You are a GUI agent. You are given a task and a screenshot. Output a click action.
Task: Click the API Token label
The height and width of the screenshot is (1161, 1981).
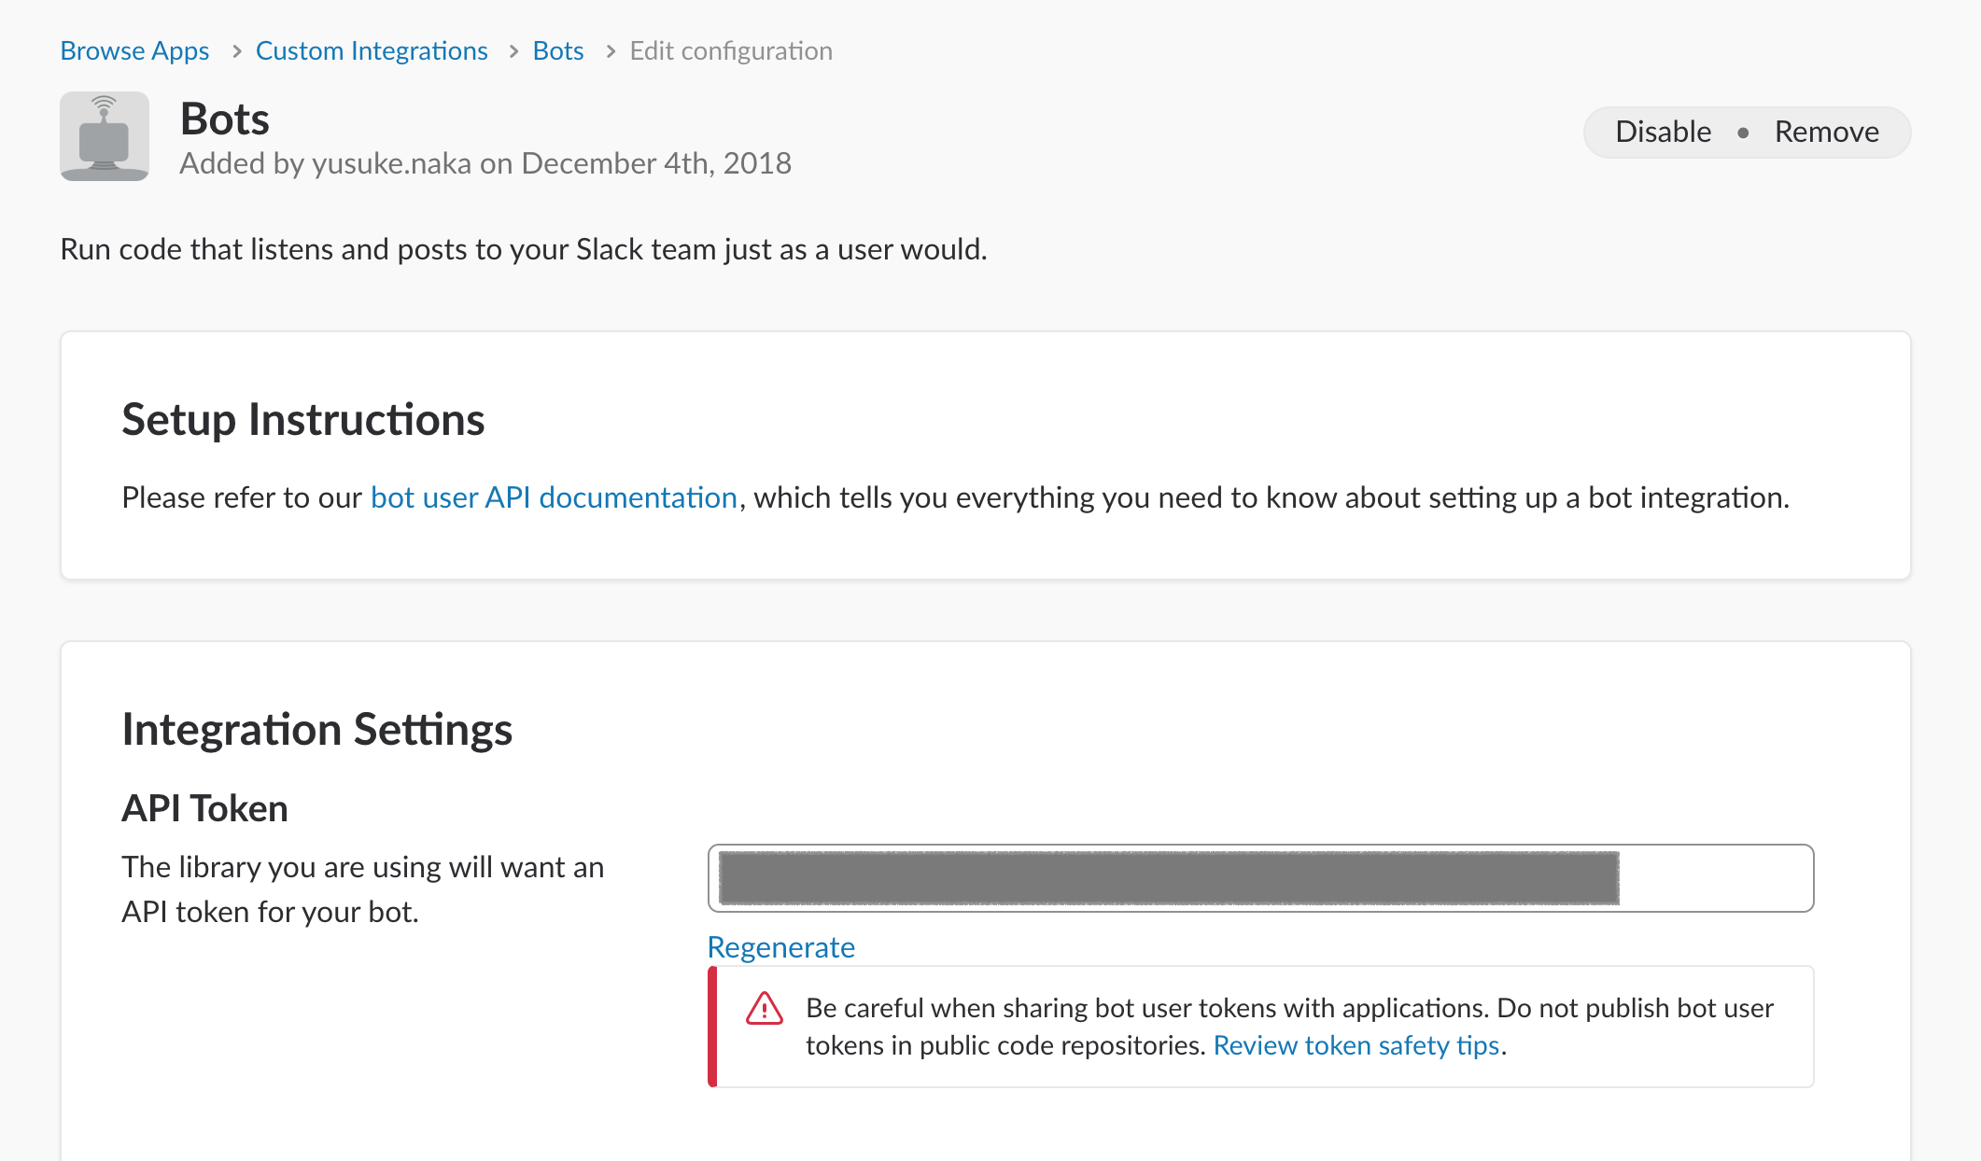(205, 808)
